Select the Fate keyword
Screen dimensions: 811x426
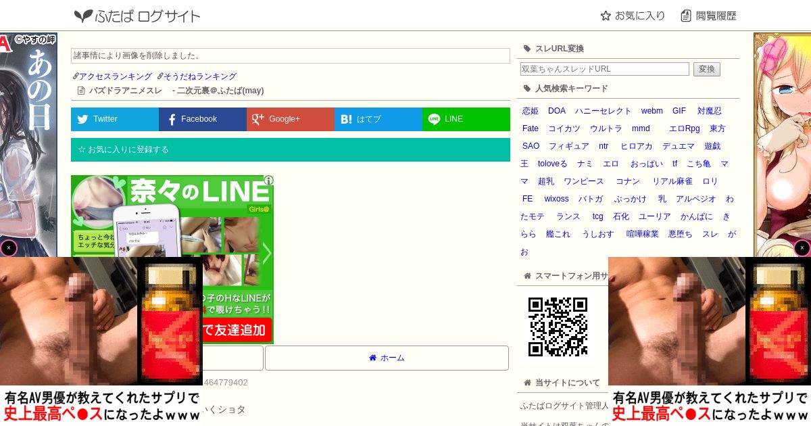click(x=531, y=128)
